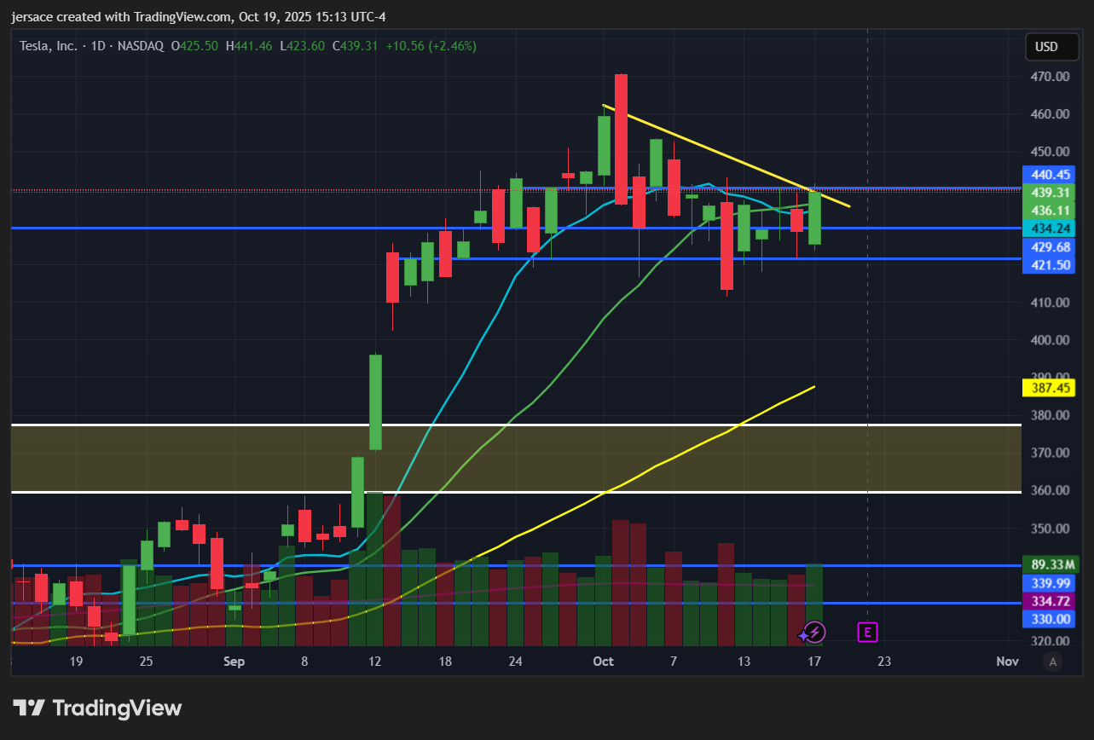Click the 429.68 price label
Viewport: 1094px width, 740px height.
coord(1051,247)
